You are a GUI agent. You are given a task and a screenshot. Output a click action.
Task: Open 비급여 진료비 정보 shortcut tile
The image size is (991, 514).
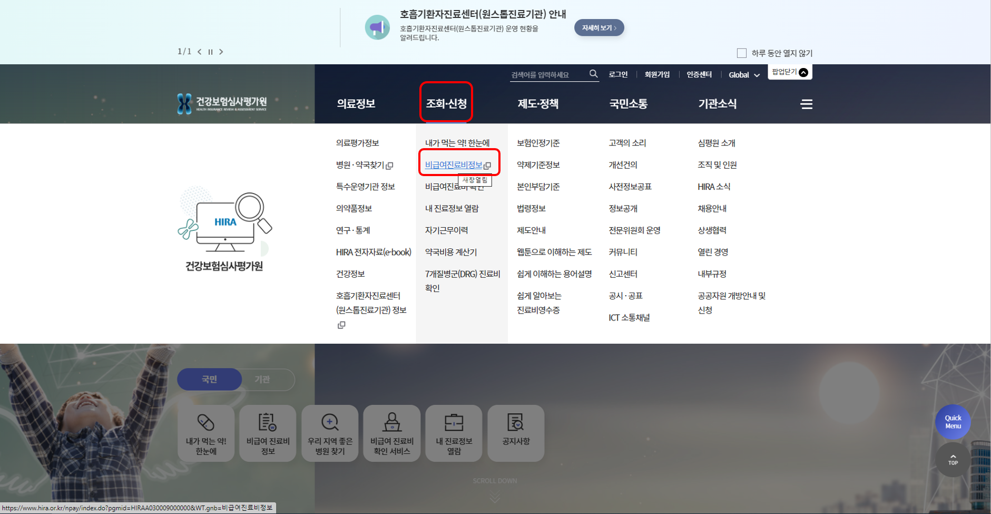(268, 433)
